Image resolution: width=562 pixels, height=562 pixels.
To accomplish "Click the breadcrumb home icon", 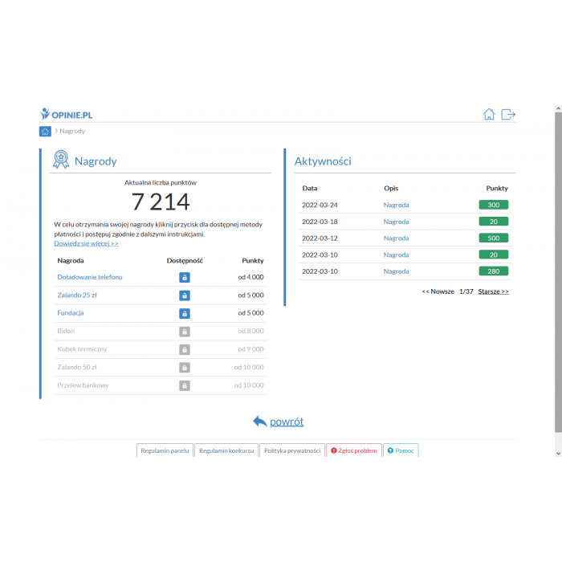I will [45, 131].
